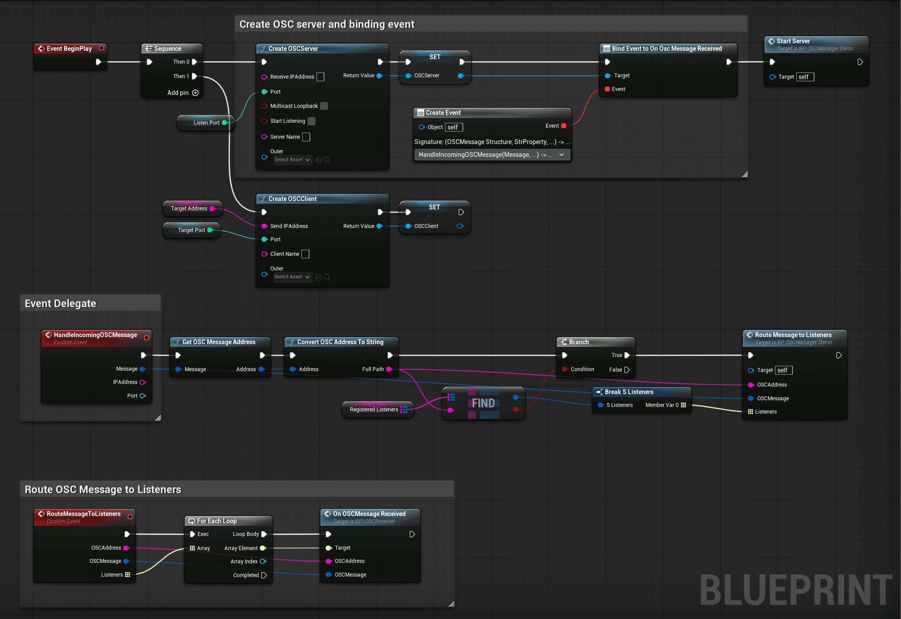
Task: Click browse magnifier icon in Create OSCServer Outer
Action: tap(327, 160)
